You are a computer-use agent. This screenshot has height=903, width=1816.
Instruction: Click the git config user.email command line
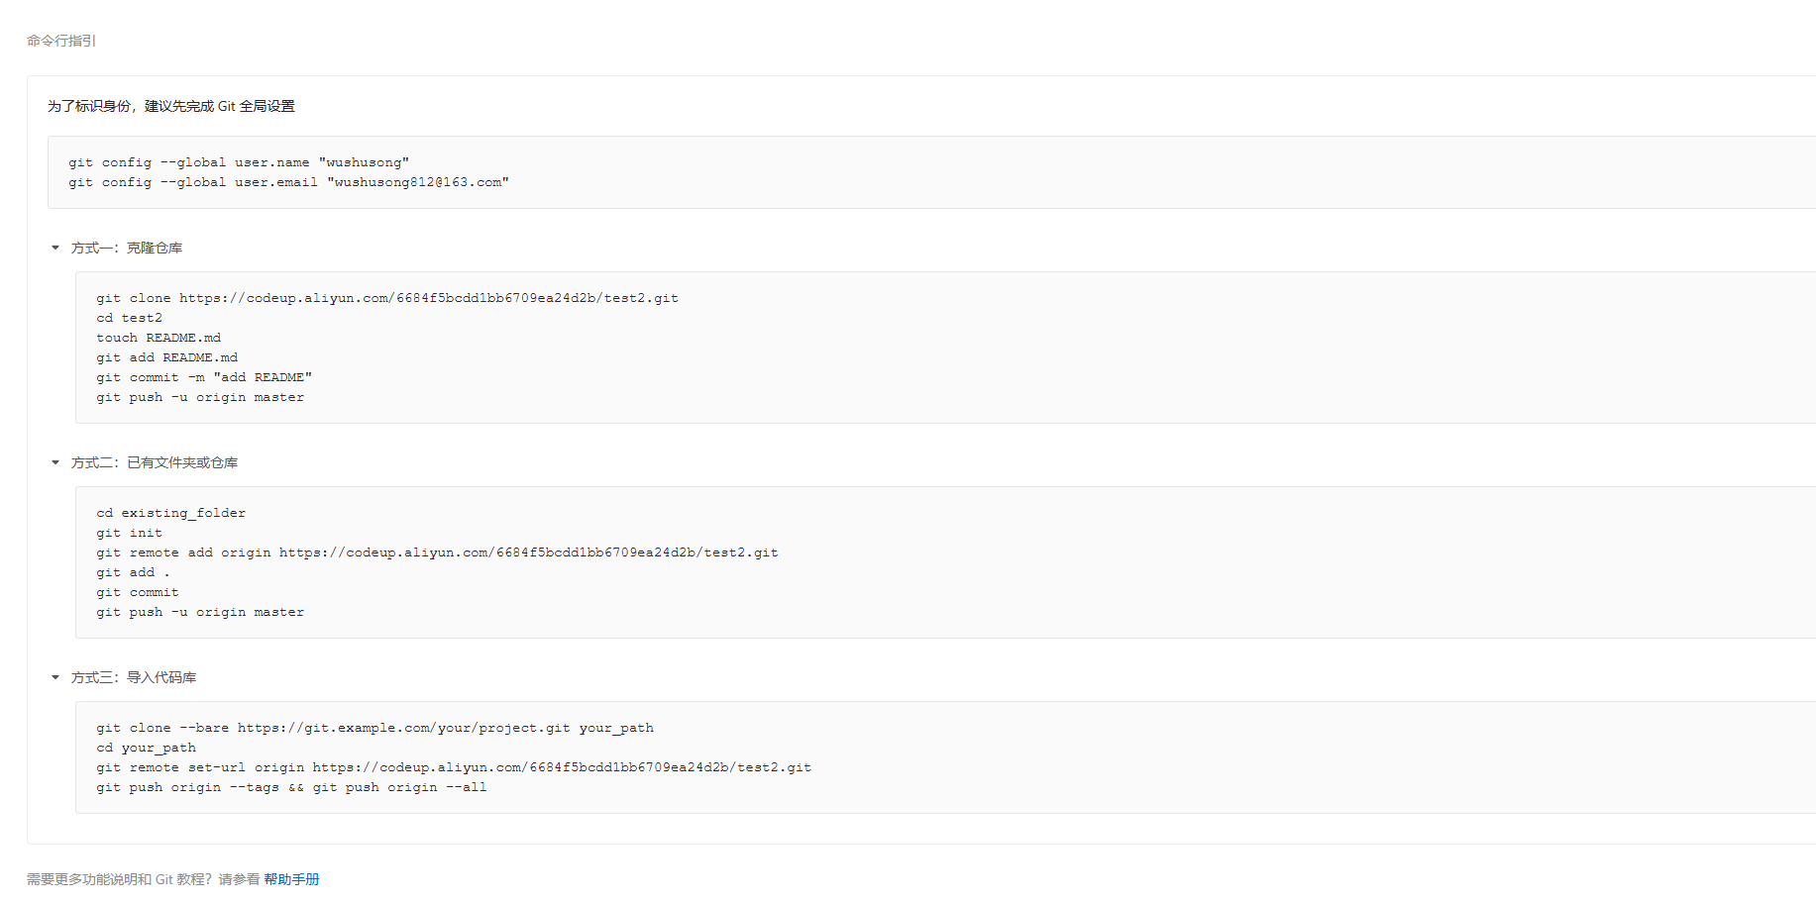[x=288, y=182]
